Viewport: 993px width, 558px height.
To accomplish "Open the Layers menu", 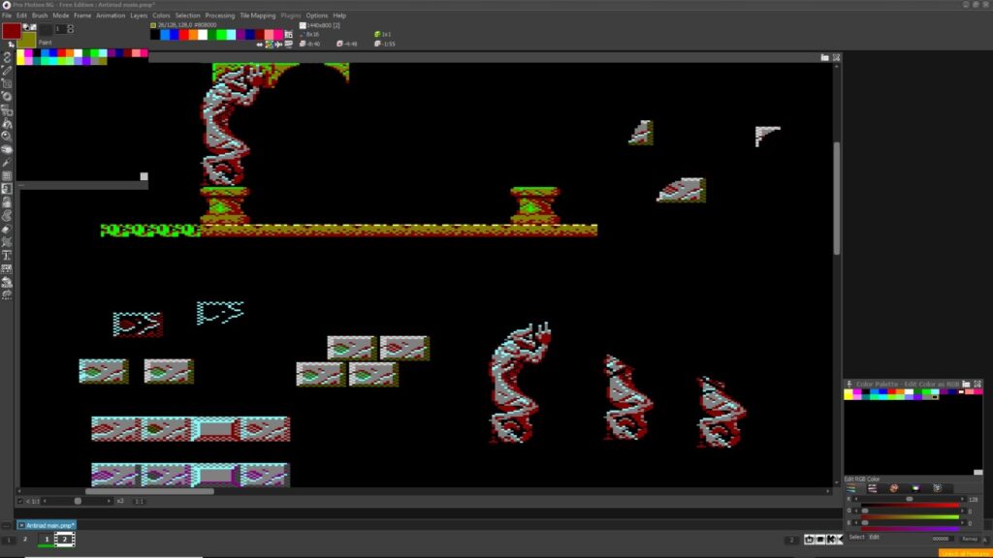I will [x=139, y=15].
